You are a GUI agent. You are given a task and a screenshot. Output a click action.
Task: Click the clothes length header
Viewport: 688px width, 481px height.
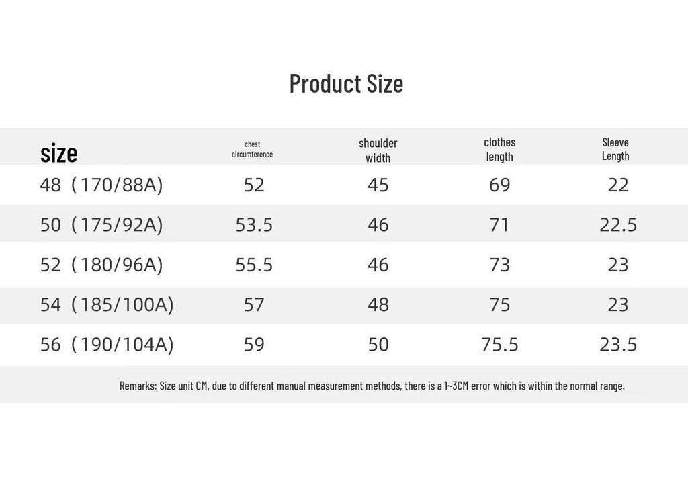pos(499,149)
